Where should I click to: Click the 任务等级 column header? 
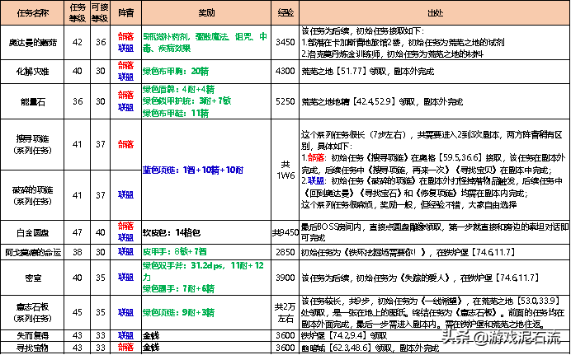point(78,13)
